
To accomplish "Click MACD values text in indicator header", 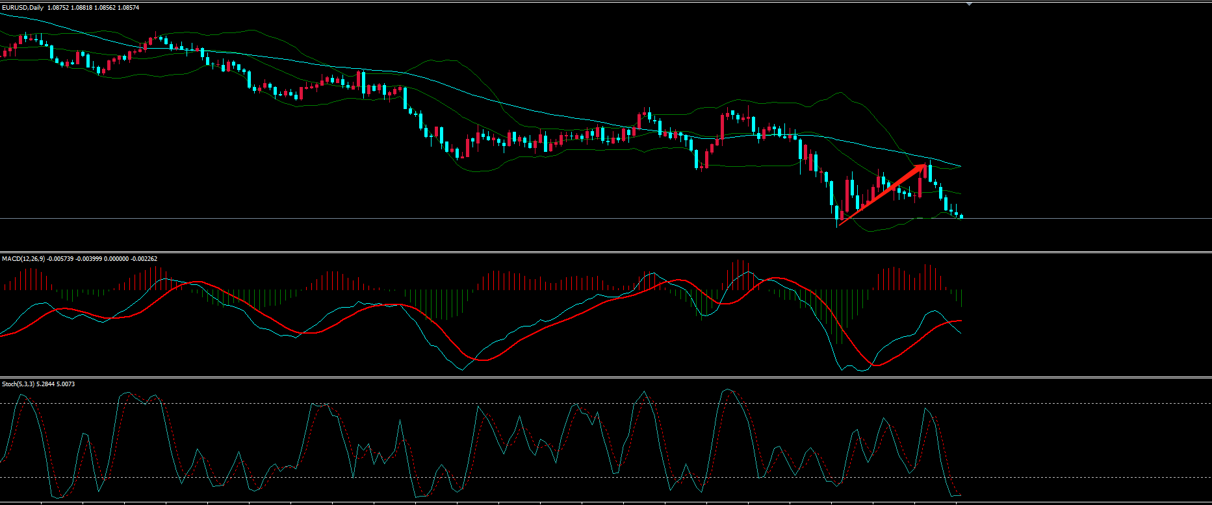I will coord(102,259).
